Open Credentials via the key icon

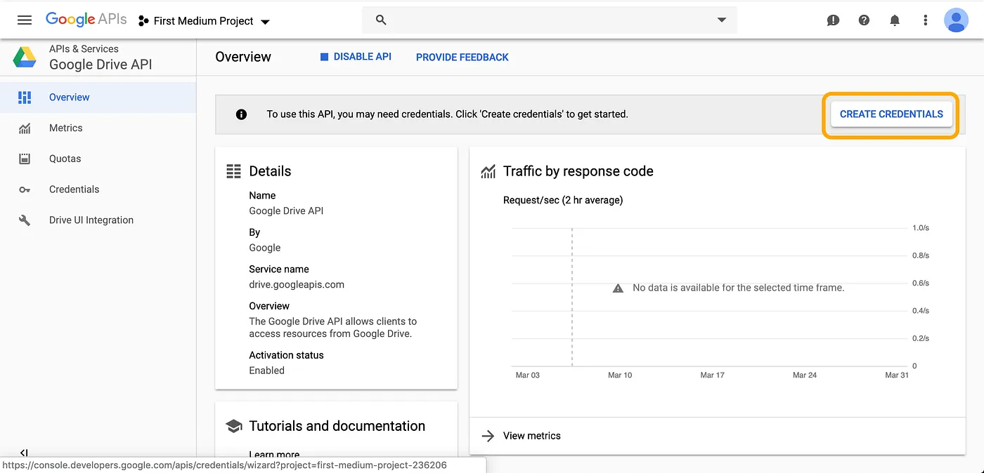[x=24, y=189]
